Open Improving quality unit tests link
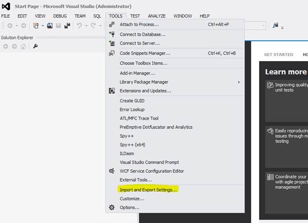 pyautogui.click(x=291, y=88)
